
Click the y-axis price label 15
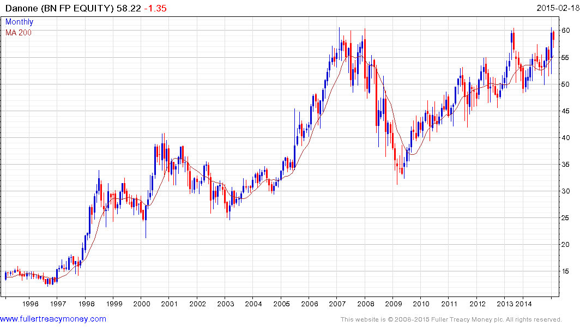click(x=566, y=271)
